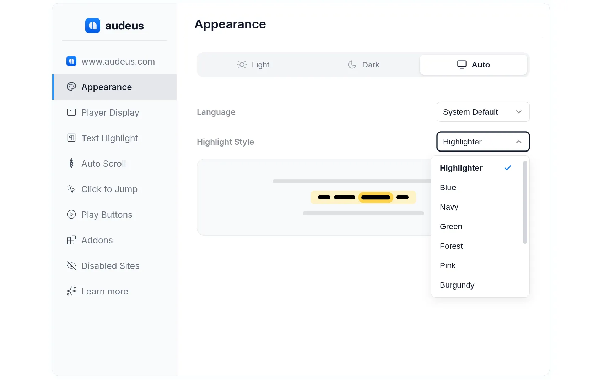Screen dimensions: 609x380
Task: Click the Addons squares icon
Action: point(71,240)
